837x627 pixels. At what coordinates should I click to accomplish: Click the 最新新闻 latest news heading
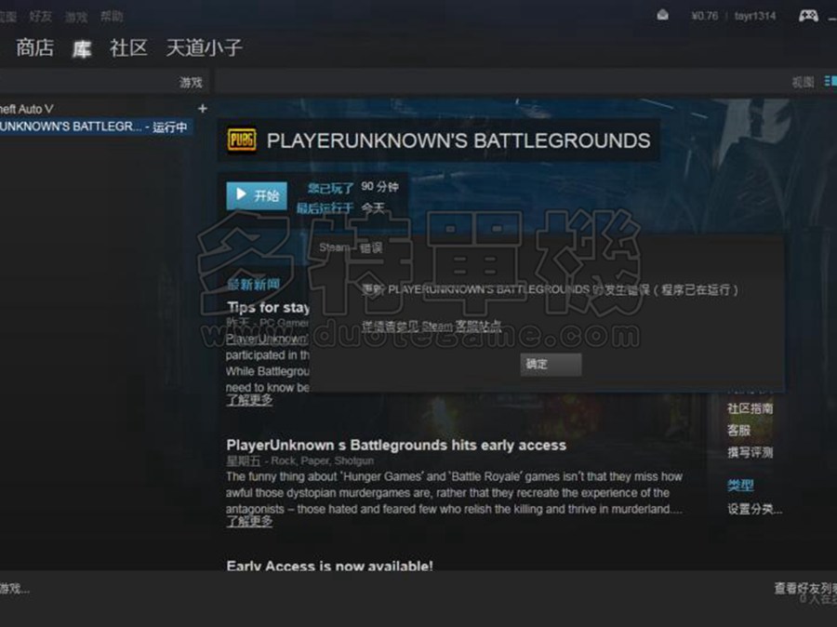[254, 285]
